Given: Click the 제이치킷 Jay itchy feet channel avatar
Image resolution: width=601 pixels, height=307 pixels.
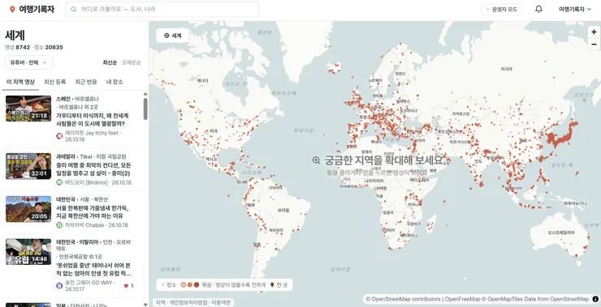Looking at the screenshot, I should click(x=59, y=136).
